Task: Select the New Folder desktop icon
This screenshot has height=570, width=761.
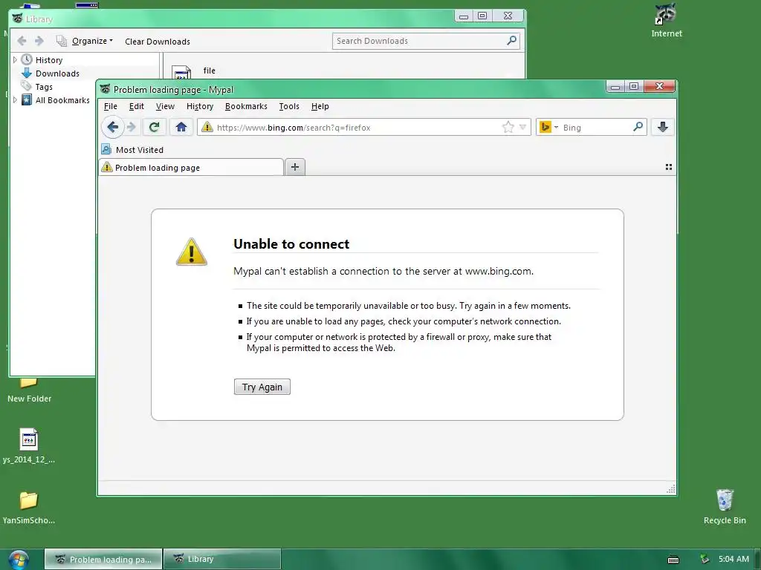Action: 29,392
